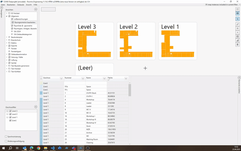
Task: Click the plus icon to add level
Action: coord(145,68)
